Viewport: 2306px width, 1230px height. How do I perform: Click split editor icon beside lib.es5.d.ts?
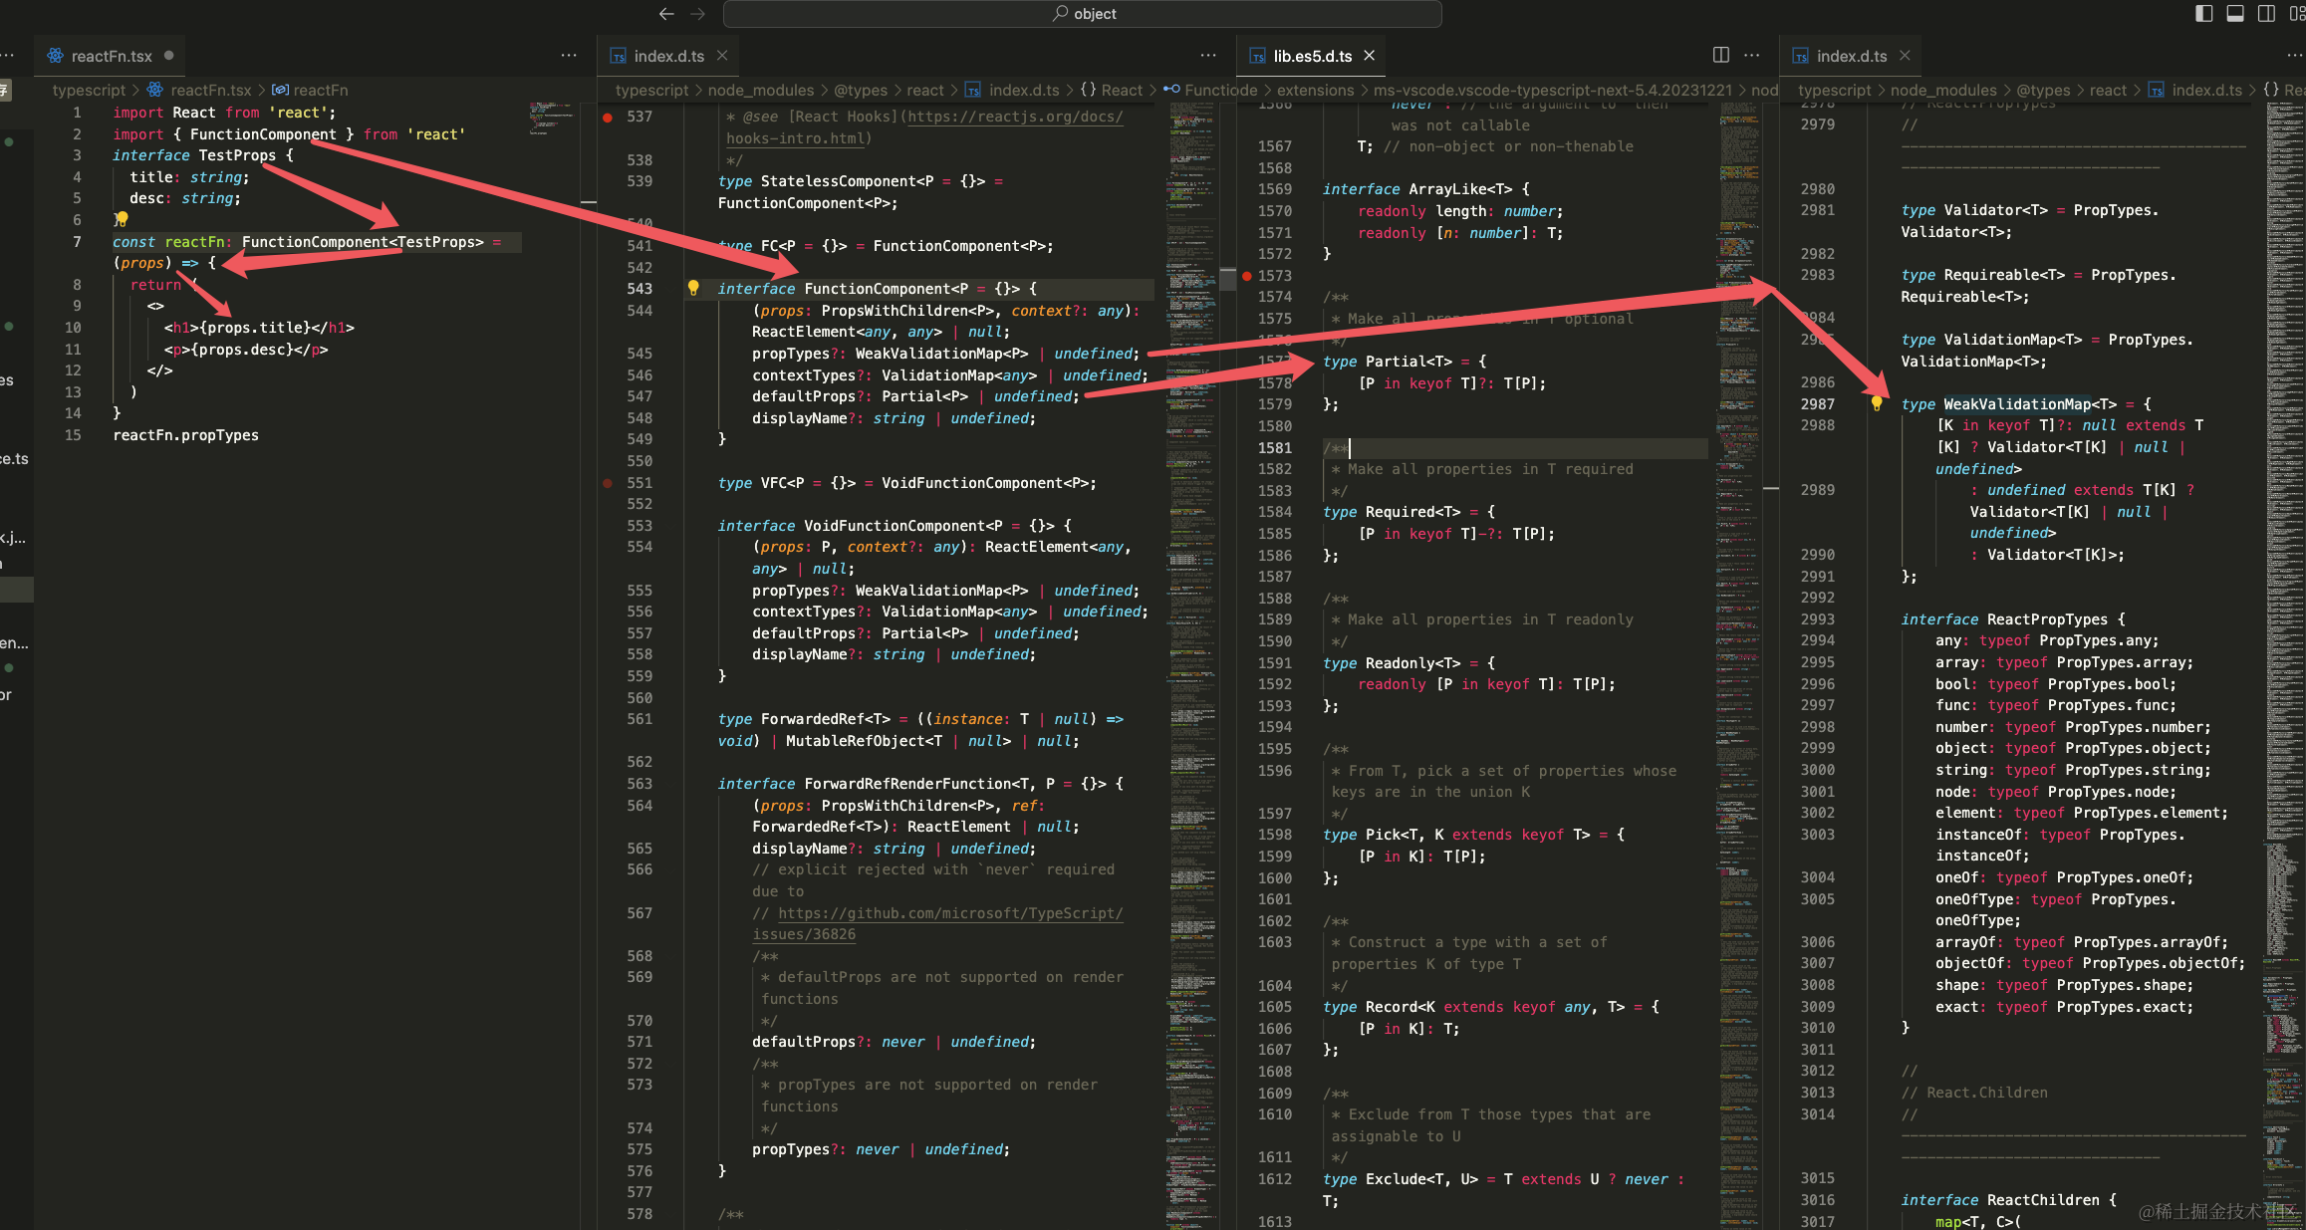coord(1720,55)
